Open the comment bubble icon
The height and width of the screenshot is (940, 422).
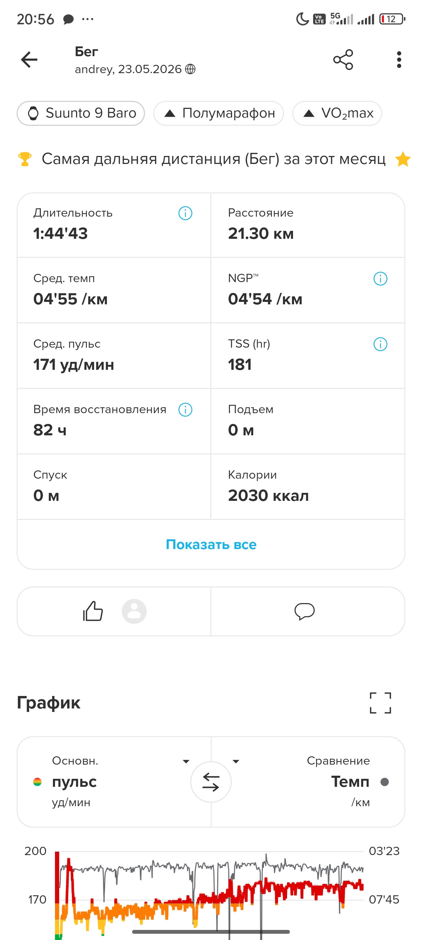coord(304,611)
